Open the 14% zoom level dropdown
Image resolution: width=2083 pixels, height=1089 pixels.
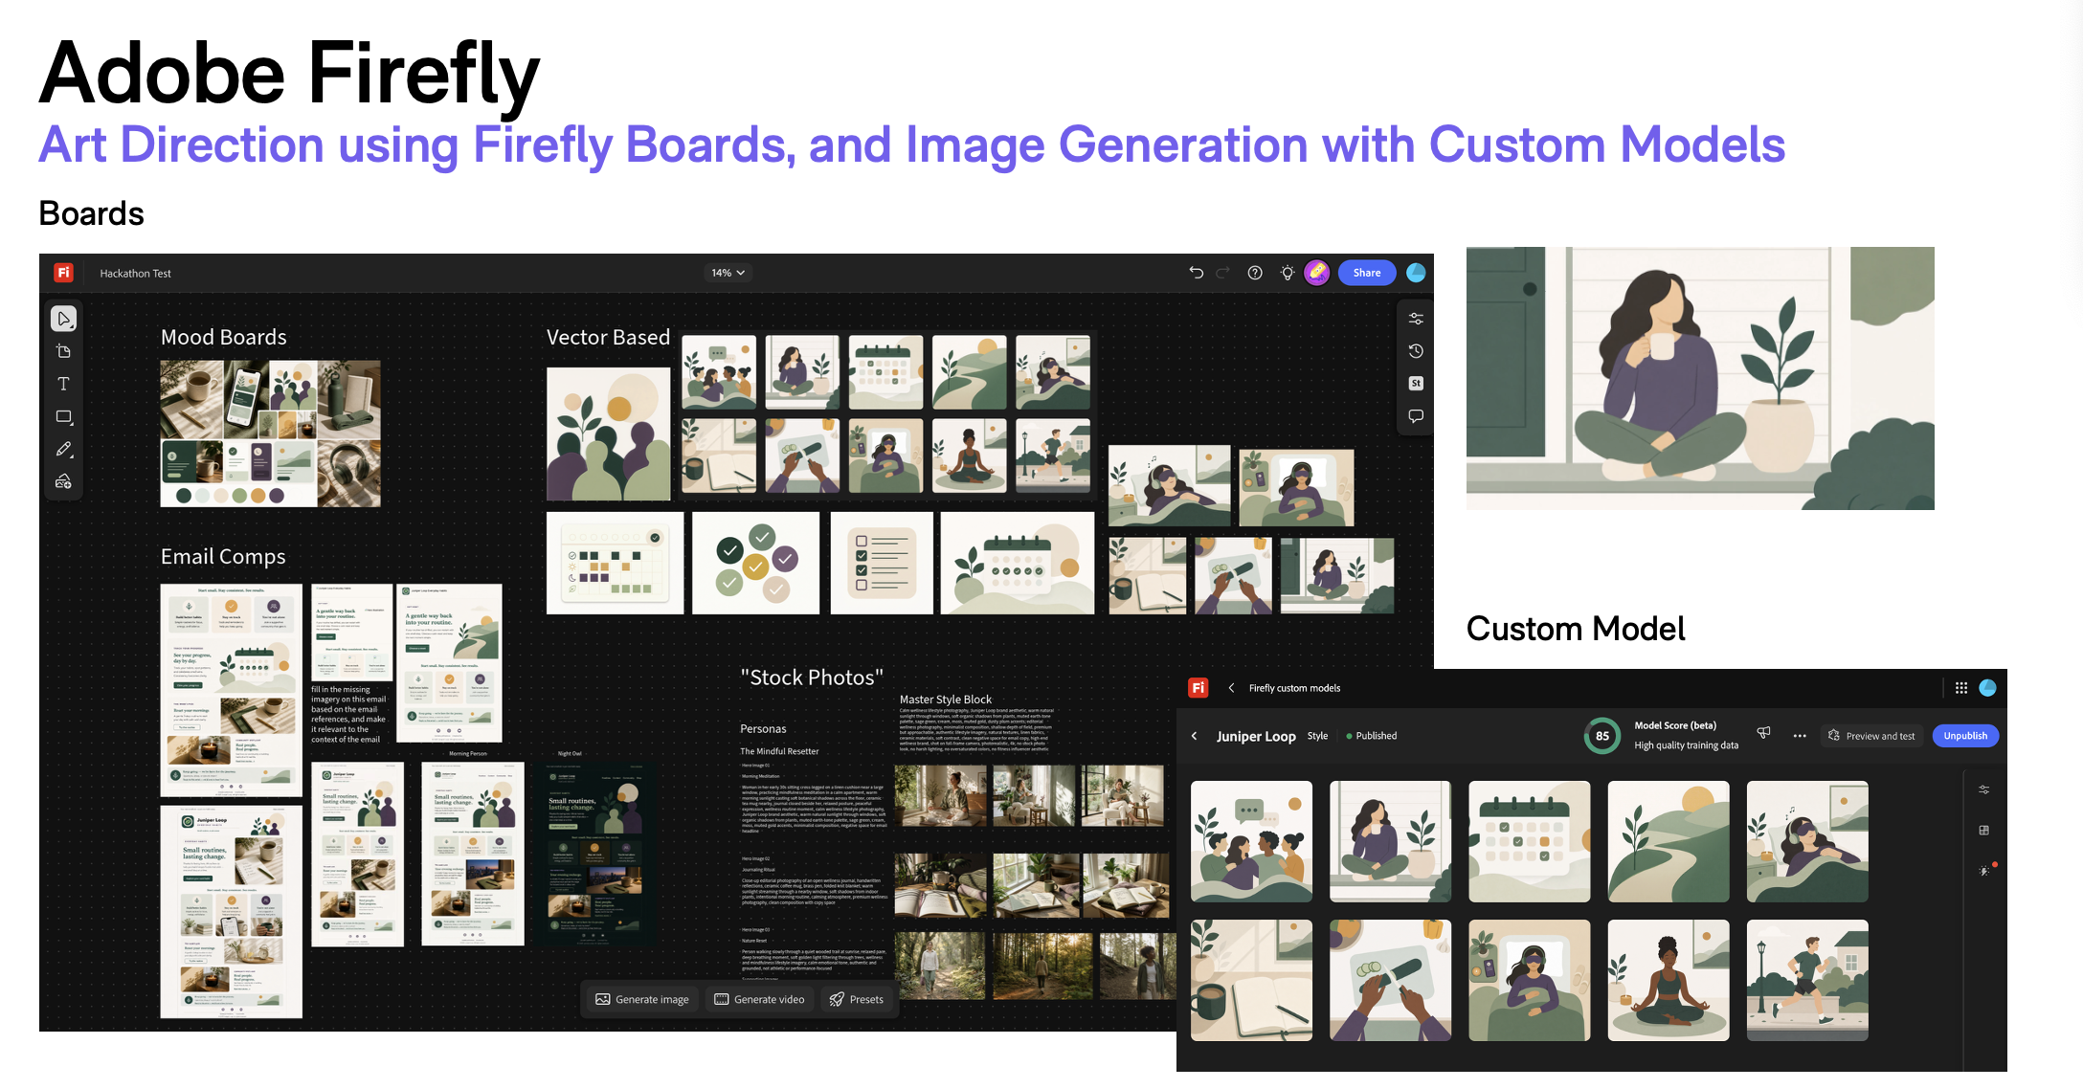tap(728, 273)
